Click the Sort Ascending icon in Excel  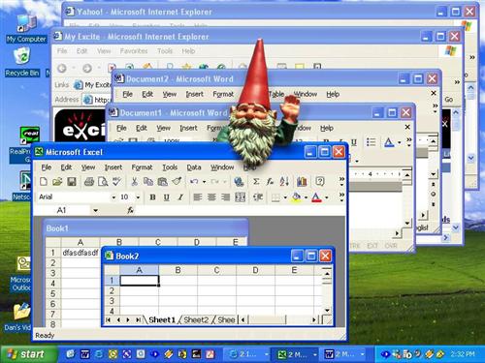point(284,182)
